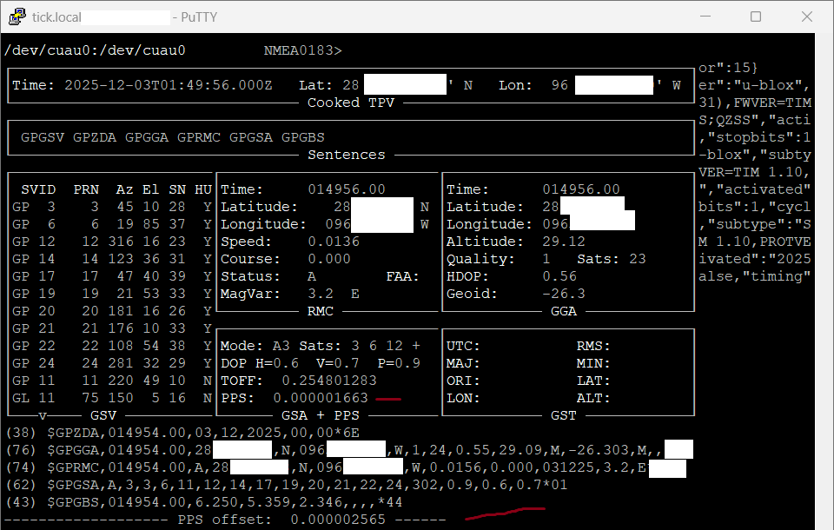Click GPGBS in Sentences list
The height and width of the screenshot is (530, 834).
pos(303,137)
